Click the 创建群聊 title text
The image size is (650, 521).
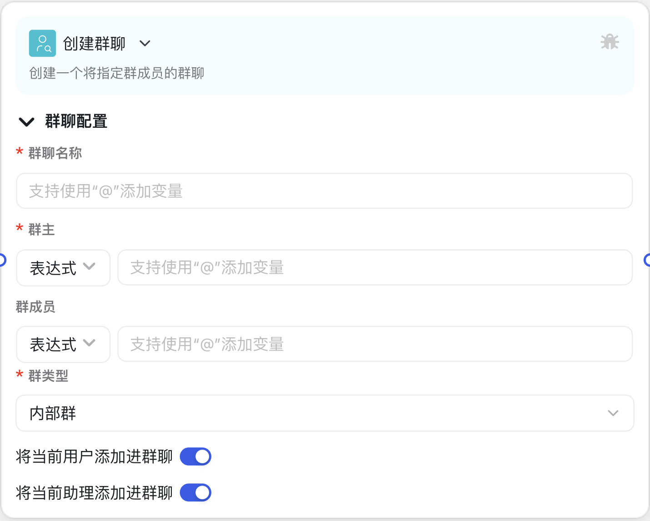94,44
